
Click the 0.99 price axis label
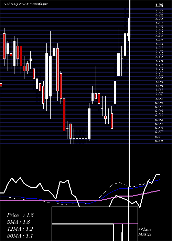159,103
